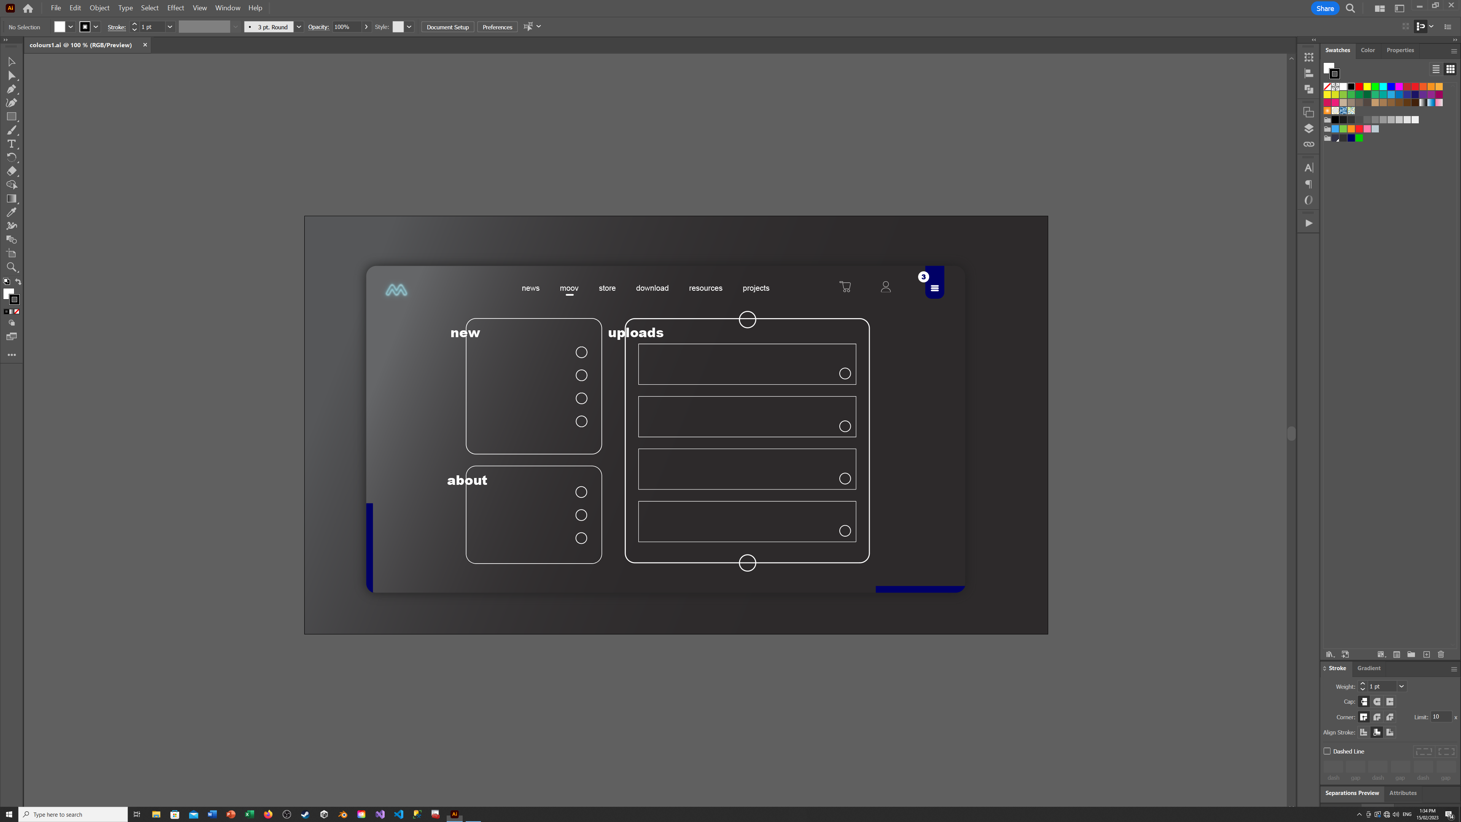This screenshot has height=822, width=1461.
Task: Select the Selection tool arrow
Action: [11, 61]
